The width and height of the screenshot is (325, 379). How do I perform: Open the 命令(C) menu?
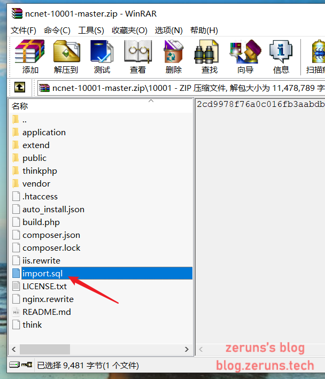(57, 30)
